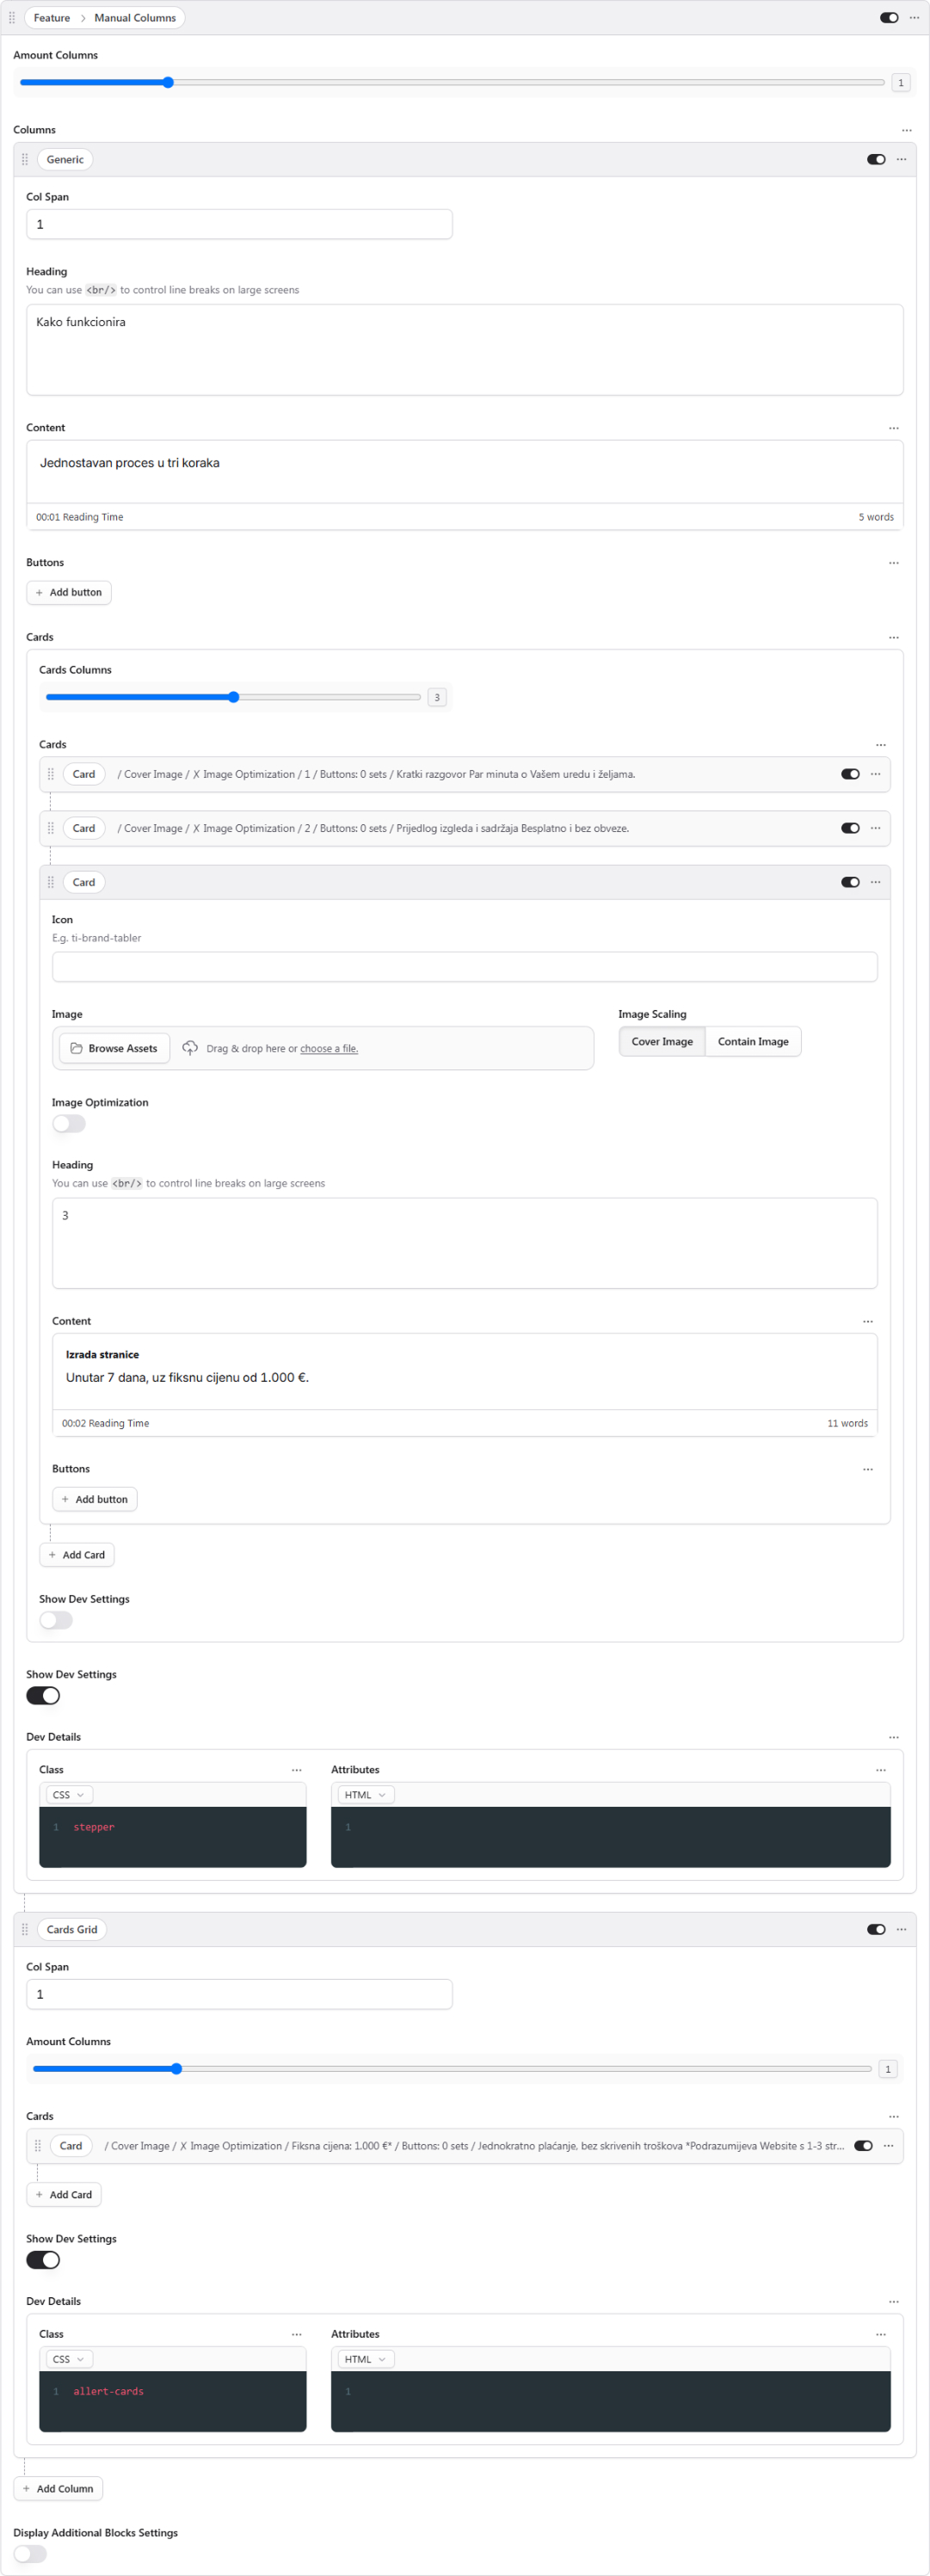930x2576 pixels.
Task: Disable the Generic column visibility toggle
Action: [x=876, y=160]
